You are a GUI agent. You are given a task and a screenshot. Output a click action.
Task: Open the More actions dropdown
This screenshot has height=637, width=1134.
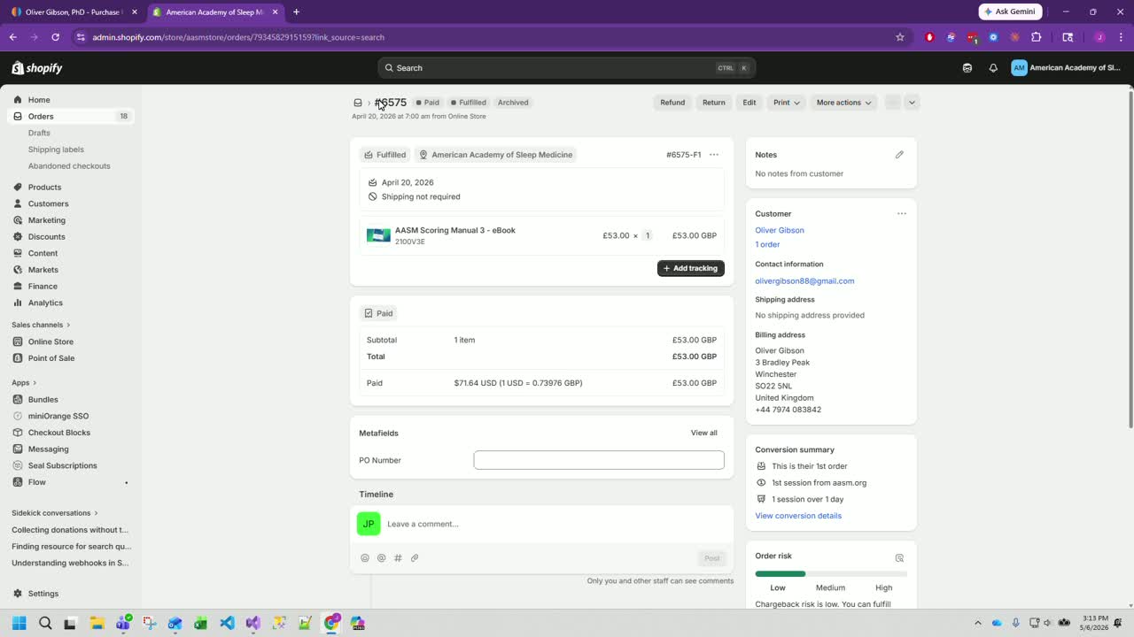tap(843, 103)
